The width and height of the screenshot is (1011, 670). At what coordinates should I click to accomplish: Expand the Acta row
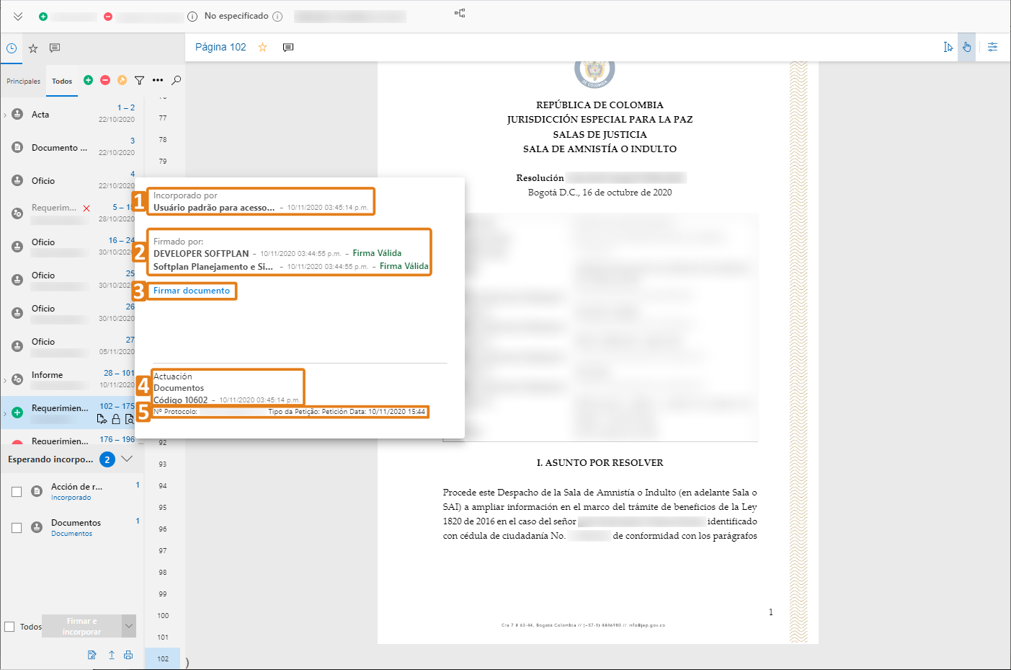click(5, 115)
